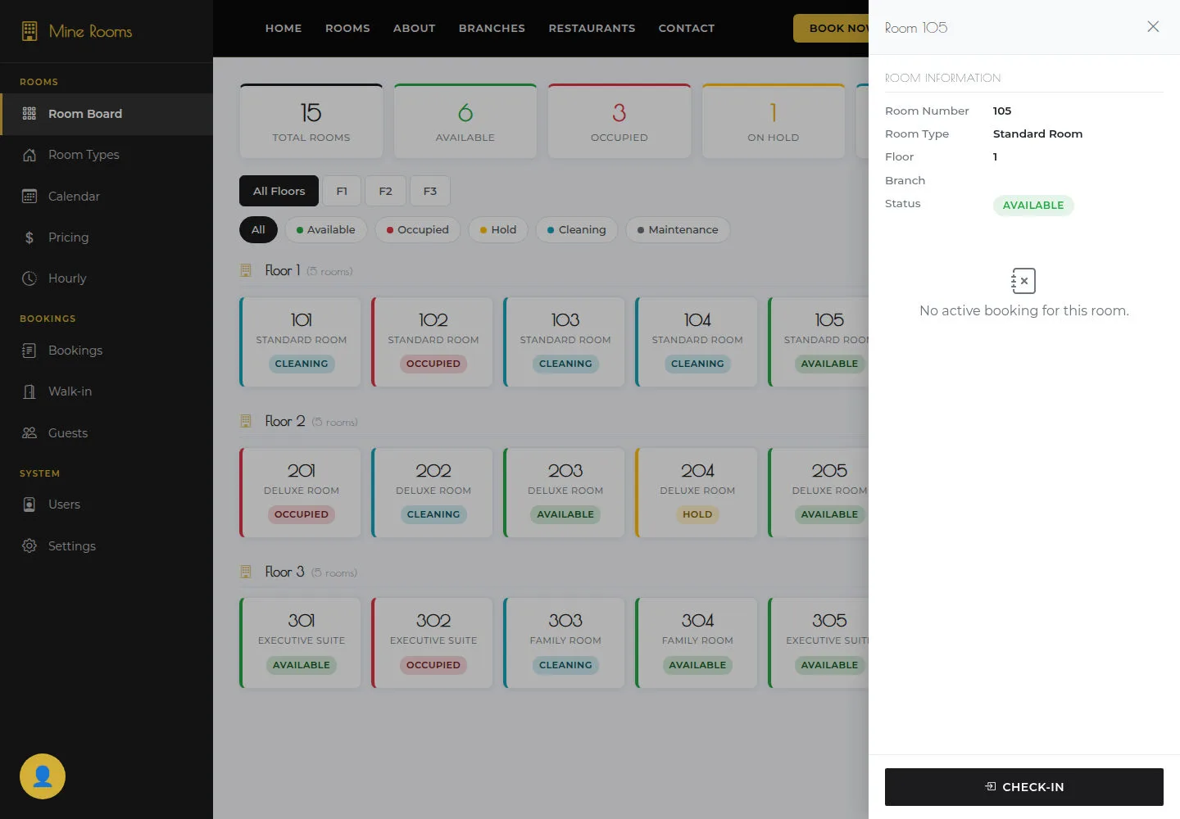Screen dimensions: 1180x819
Task: Open the Guests section
Action: click(x=107, y=433)
